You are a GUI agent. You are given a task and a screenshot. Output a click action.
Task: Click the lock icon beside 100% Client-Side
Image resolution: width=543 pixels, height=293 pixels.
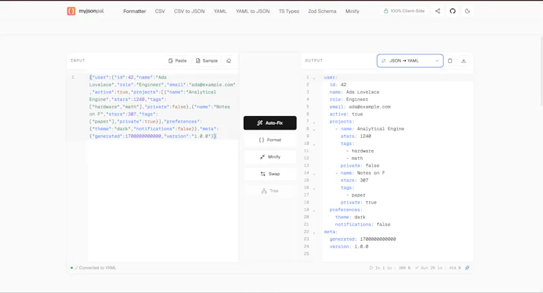[x=386, y=11]
